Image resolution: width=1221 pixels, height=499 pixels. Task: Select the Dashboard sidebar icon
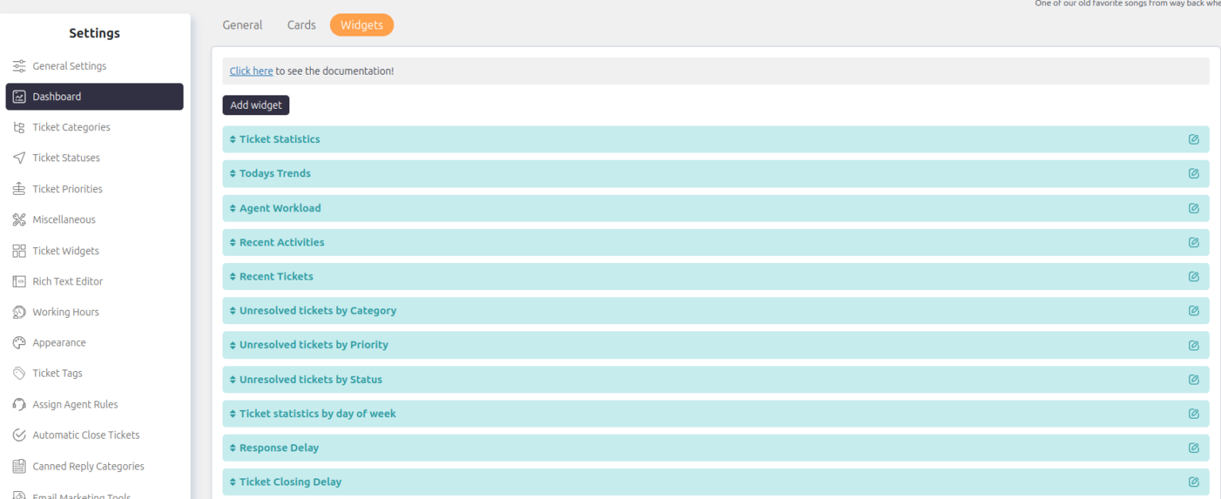pos(18,96)
